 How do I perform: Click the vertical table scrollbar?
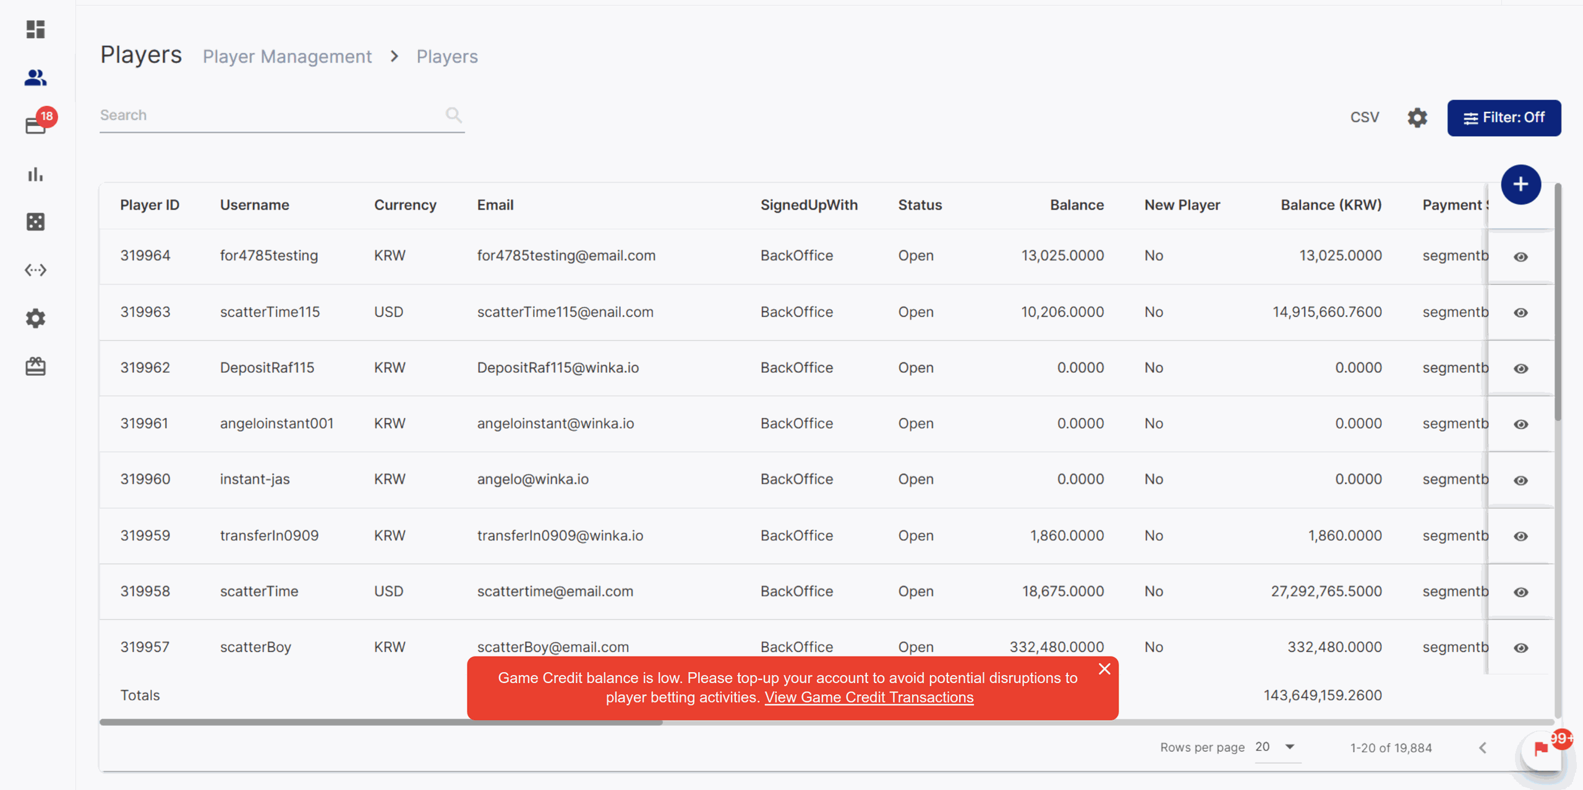coord(1557,303)
